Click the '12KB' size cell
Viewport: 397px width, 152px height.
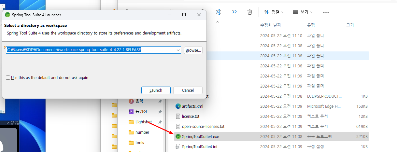[x=362, y=116]
